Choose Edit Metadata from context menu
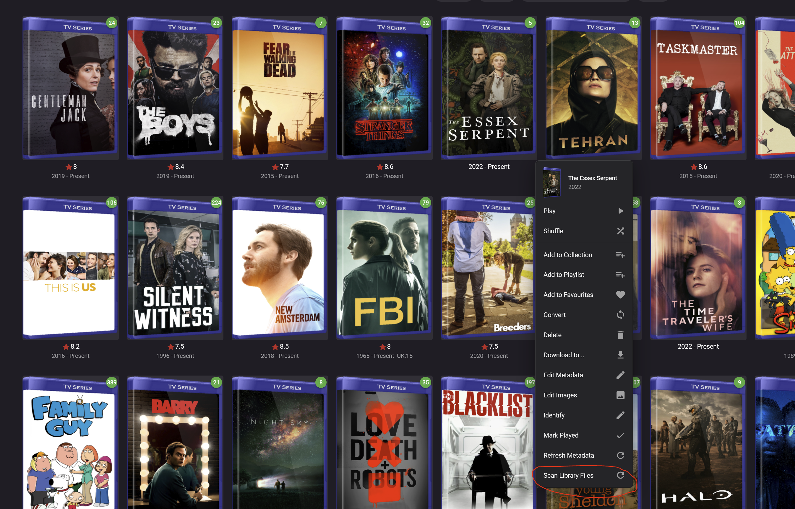This screenshot has width=795, height=509. pos(563,375)
